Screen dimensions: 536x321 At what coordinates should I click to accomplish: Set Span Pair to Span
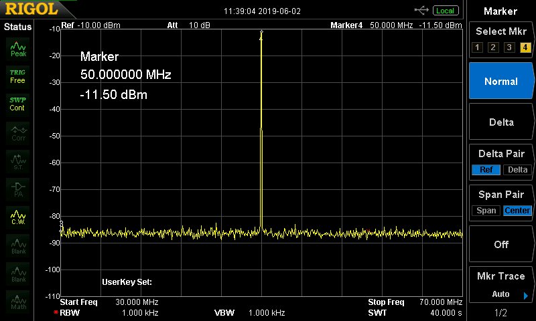point(486,211)
